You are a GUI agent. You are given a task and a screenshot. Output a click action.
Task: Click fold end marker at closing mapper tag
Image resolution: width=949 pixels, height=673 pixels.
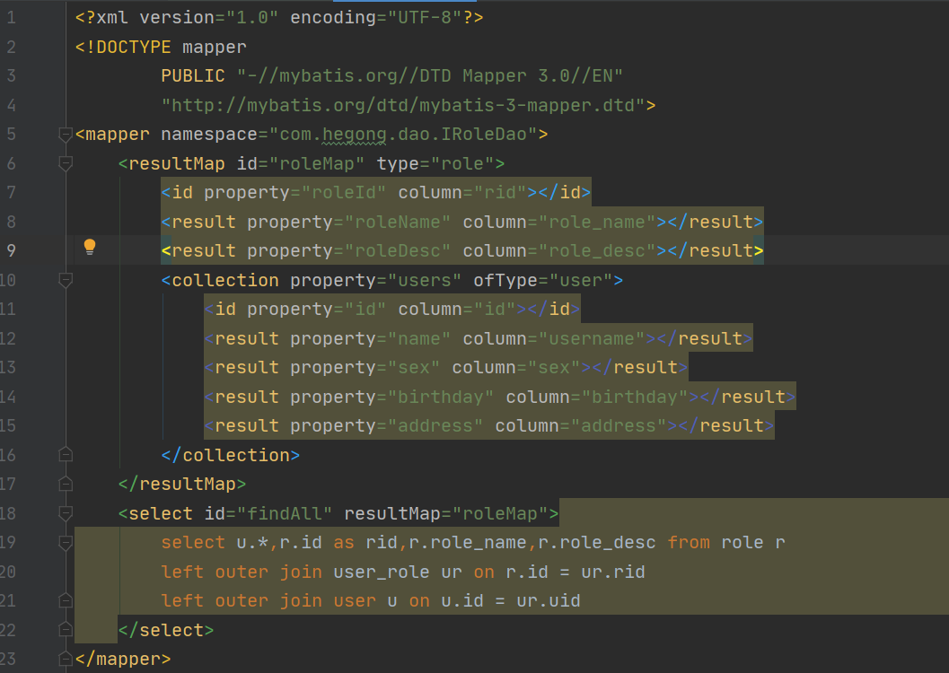(x=66, y=659)
